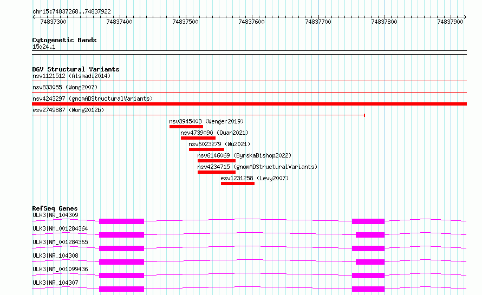Click the DGV Structural Variants track title
Viewport: 482px width, 295px height.
[76, 69]
